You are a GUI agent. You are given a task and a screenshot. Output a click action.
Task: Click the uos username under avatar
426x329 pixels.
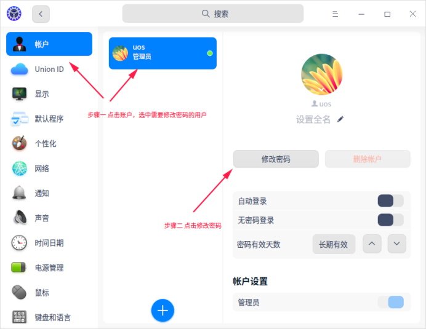[325, 104]
